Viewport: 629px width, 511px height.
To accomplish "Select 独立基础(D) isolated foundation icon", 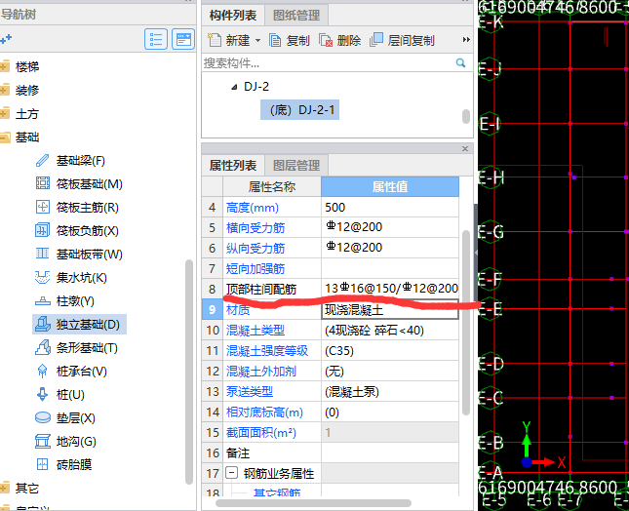I will [42, 324].
